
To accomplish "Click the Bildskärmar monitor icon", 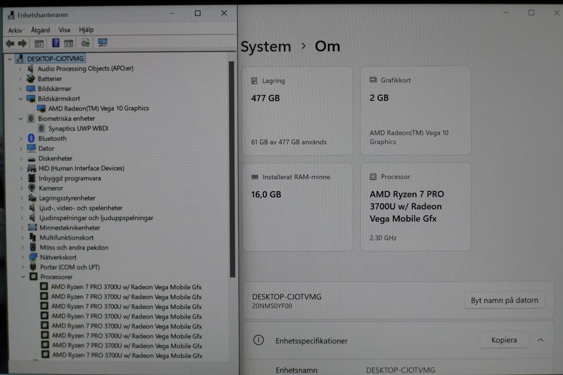I will coord(31,88).
